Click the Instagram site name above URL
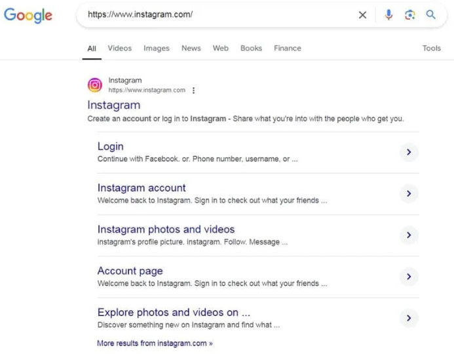 click(125, 80)
